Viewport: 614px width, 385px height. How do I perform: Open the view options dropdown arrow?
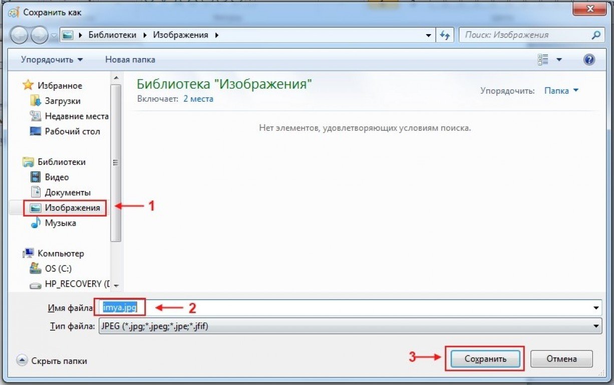(559, 60)
